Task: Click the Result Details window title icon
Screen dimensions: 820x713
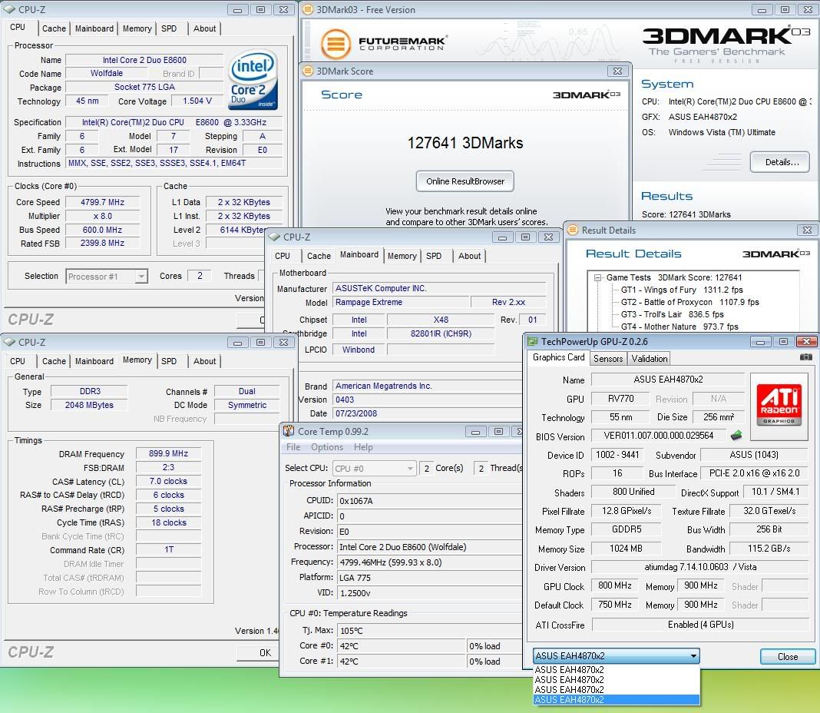Action: pos(573,230)
